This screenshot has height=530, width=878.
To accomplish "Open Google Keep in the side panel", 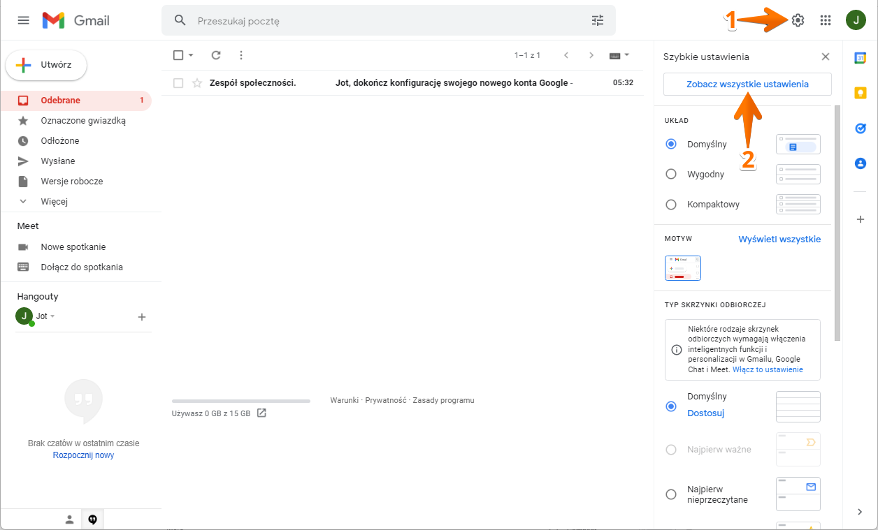I will [x=861, y=92].
